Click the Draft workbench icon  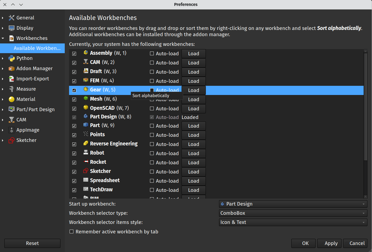(86, 71)
